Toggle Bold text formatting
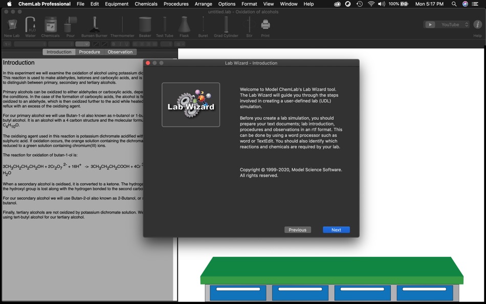This screenshot has height=304, width=486. pyautogui.click(x=114, y=44)
